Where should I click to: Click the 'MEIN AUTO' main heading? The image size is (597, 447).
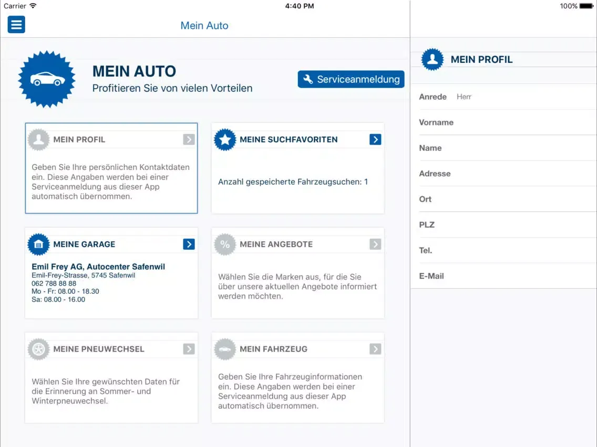[134, 71]
